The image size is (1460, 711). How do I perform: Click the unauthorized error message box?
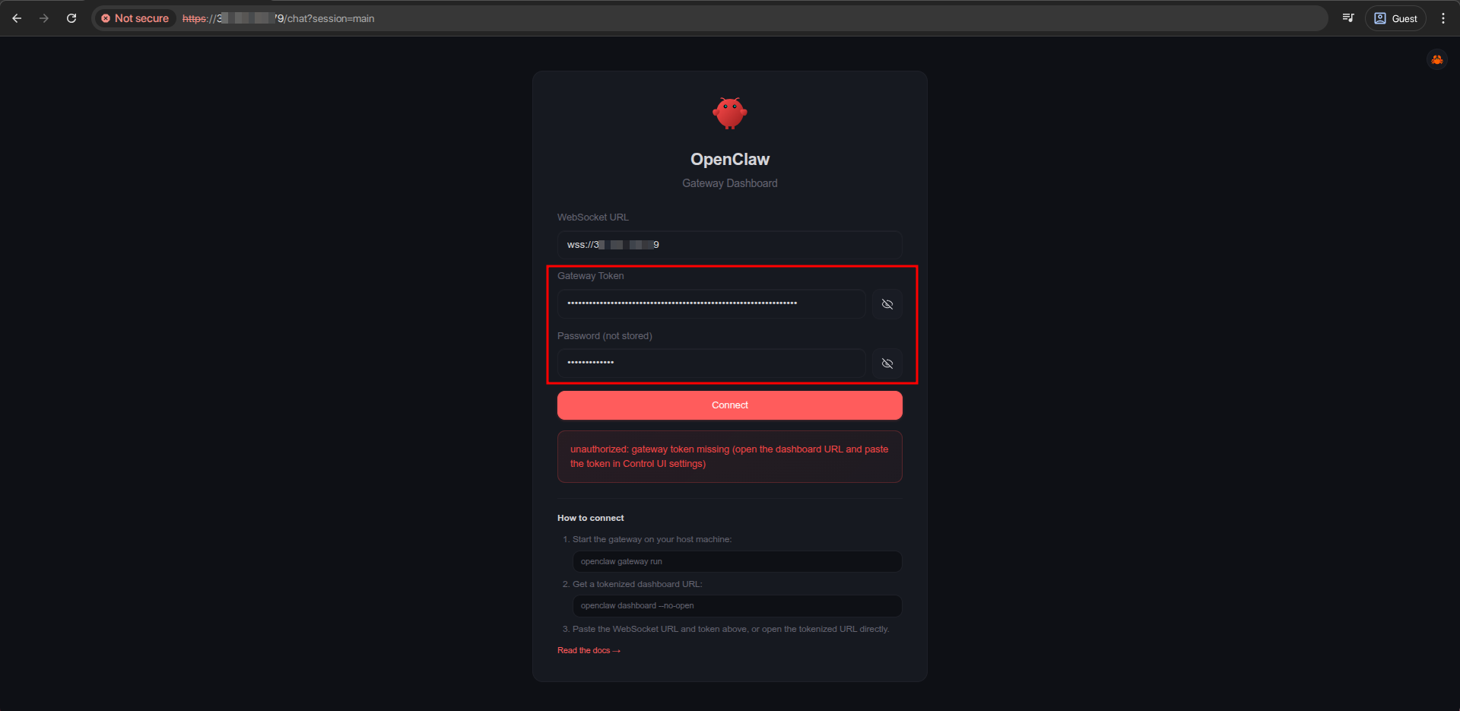click(x=729, y=456)
